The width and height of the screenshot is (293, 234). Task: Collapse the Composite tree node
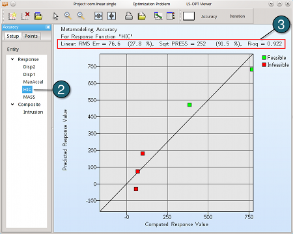tap(12, 104)
